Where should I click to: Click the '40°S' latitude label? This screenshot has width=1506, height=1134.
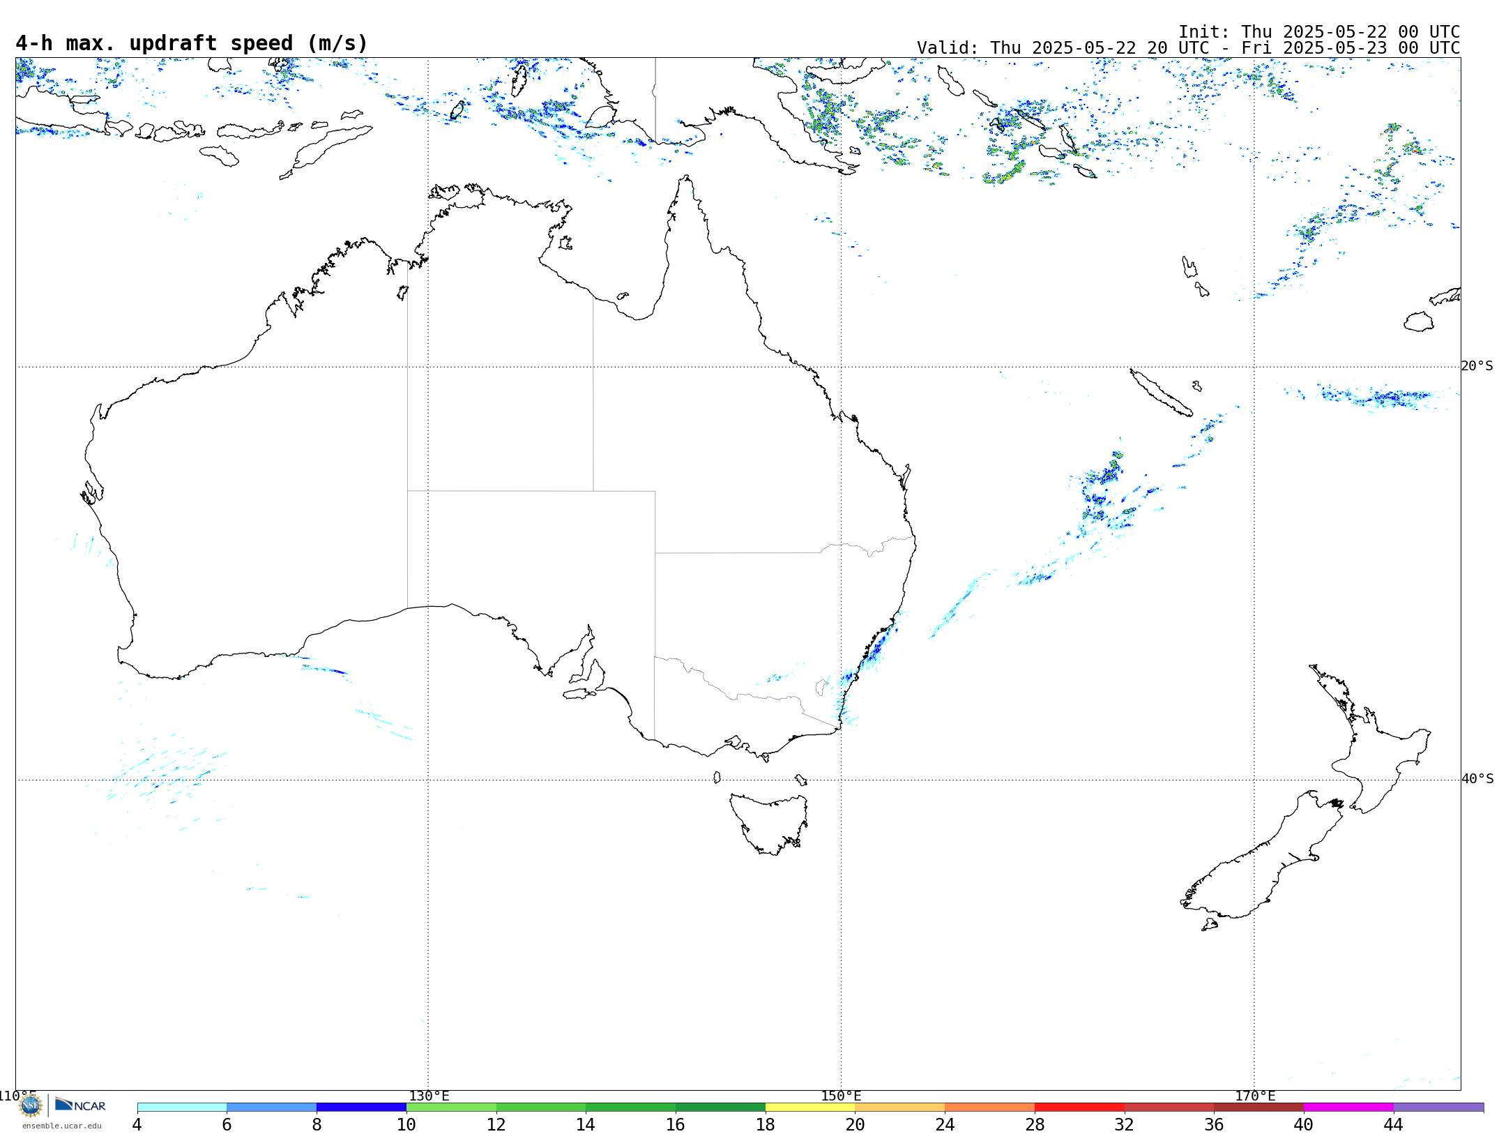(x=1477, y=779)
